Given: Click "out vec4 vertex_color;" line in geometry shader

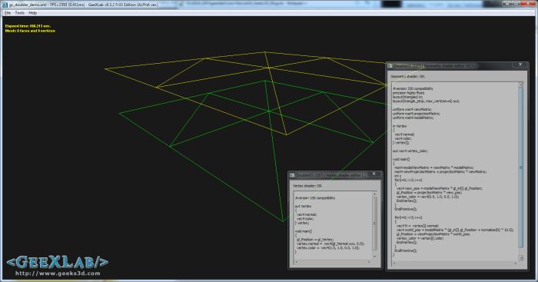Looking at the screenshot, I should [410, 151].
